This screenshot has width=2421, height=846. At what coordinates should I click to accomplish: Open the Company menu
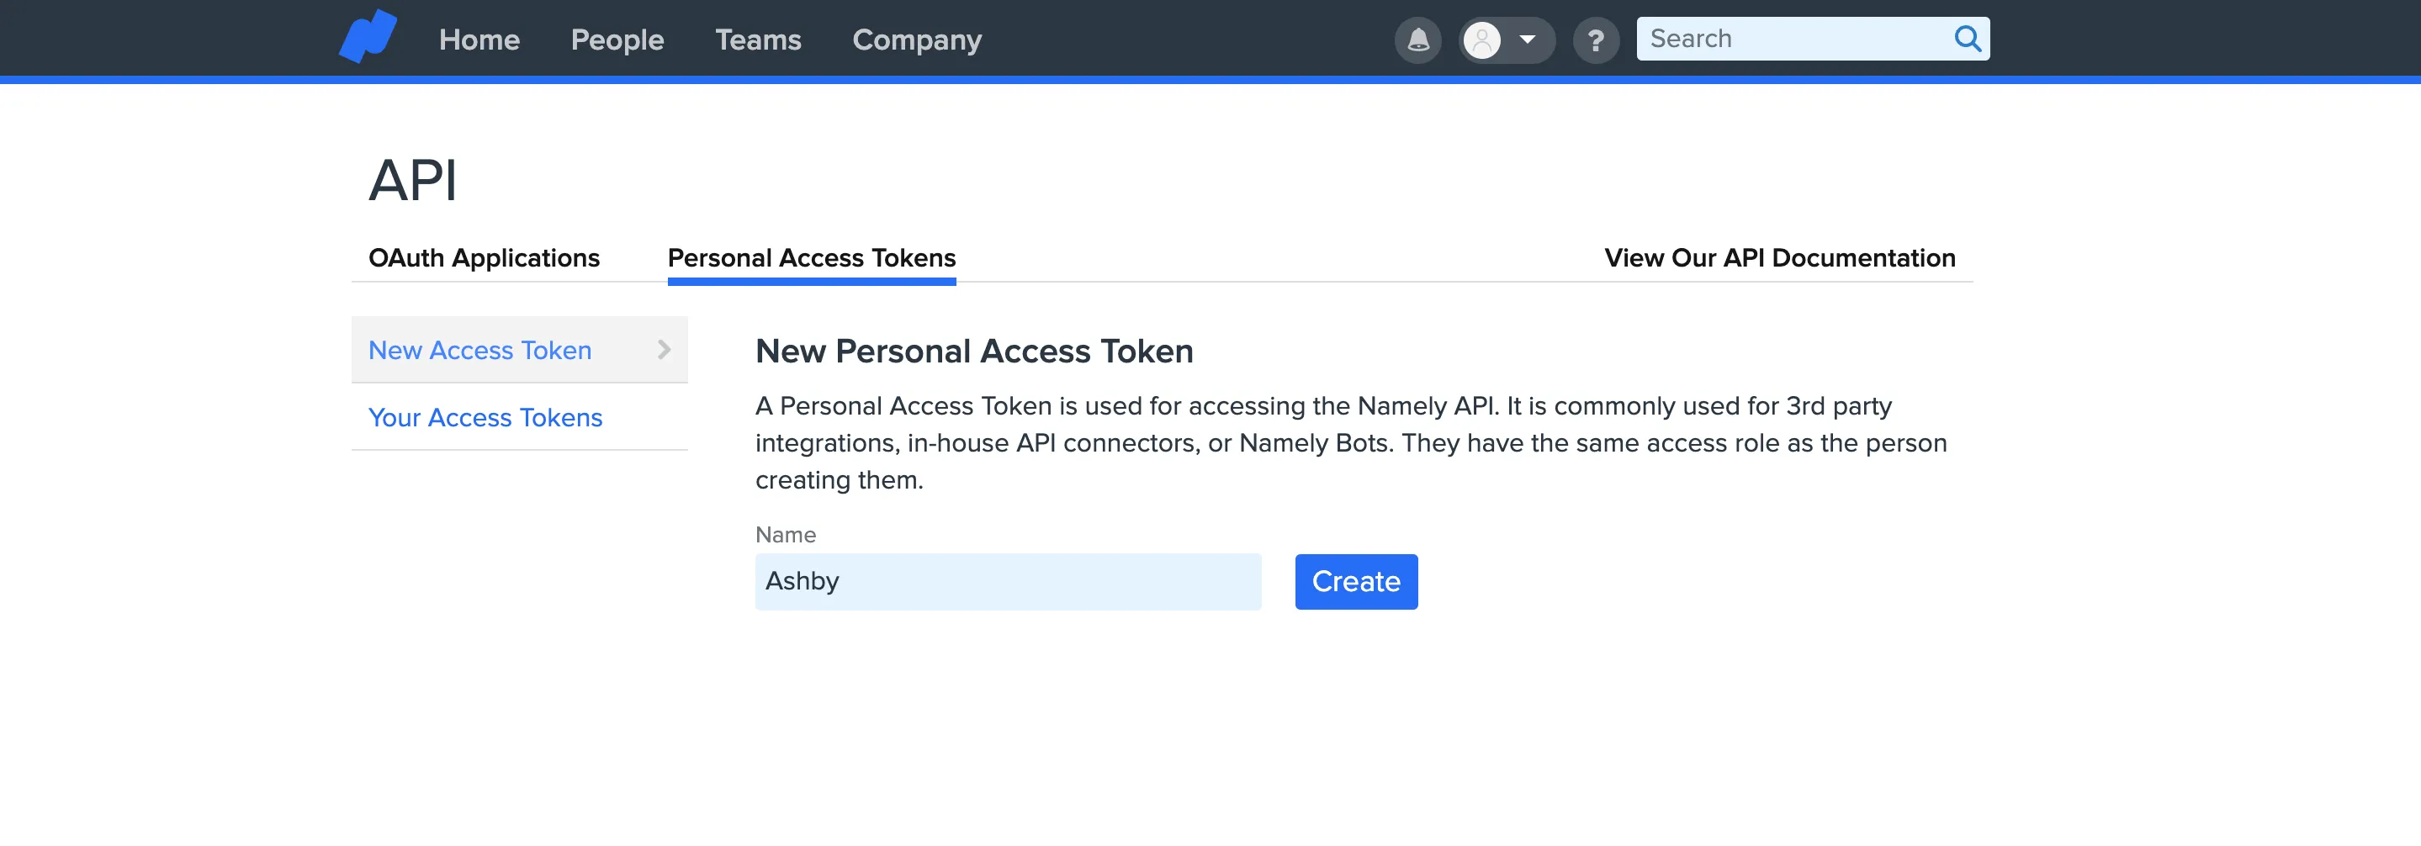pos(916,40)
